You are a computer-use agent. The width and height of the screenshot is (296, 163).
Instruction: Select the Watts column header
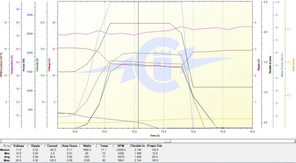(87, 146)
